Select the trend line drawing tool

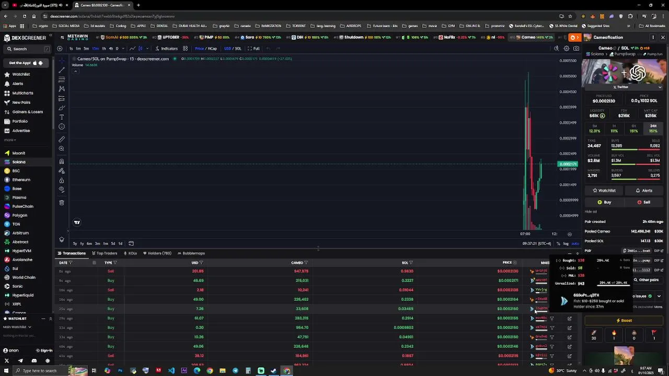point(62,70)
